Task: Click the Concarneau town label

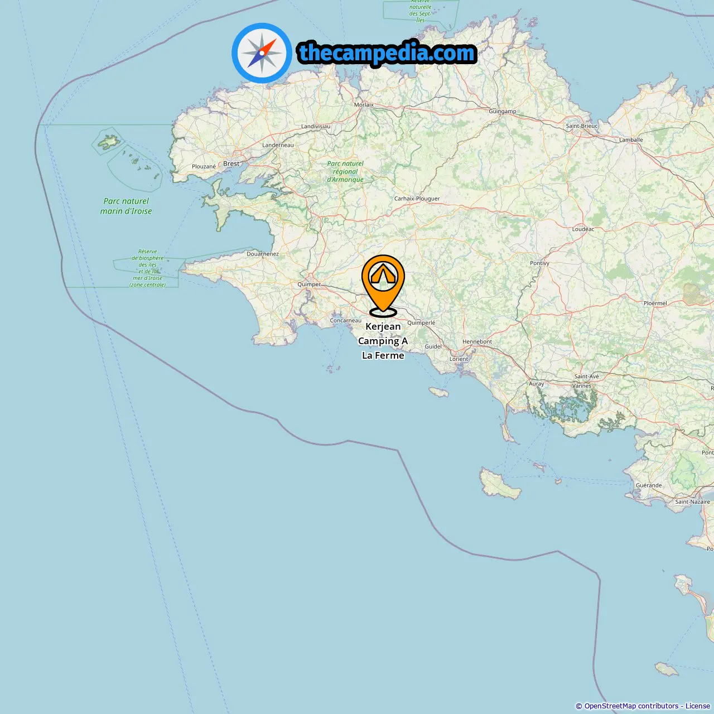Action: 346,320
